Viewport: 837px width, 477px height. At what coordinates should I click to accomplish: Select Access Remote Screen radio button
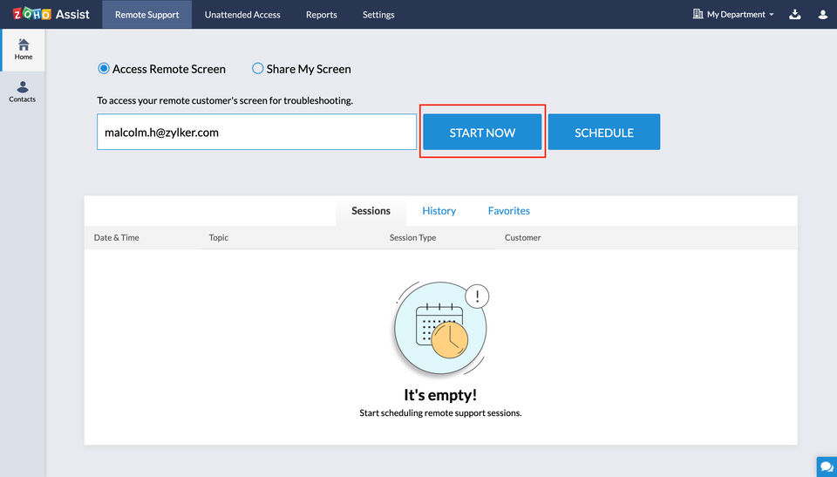(104, 68)
